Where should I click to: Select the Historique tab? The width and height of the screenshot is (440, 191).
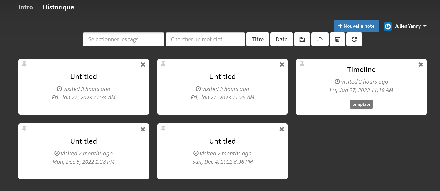59,7
